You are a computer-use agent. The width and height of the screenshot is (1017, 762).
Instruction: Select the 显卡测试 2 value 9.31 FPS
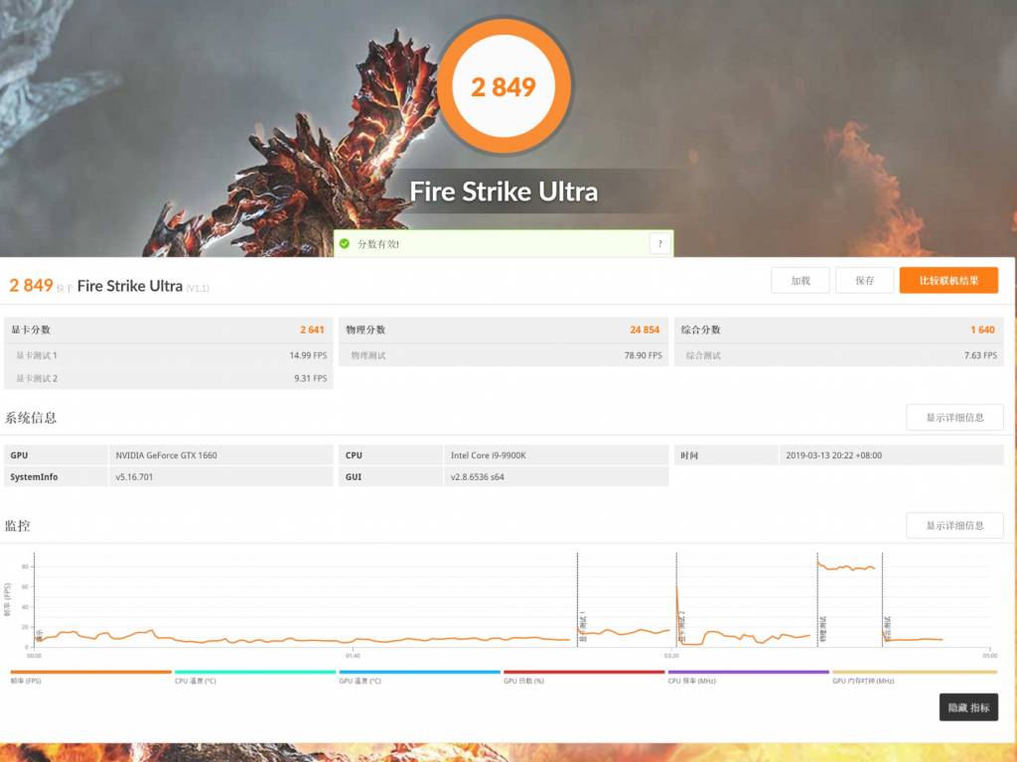311,378
